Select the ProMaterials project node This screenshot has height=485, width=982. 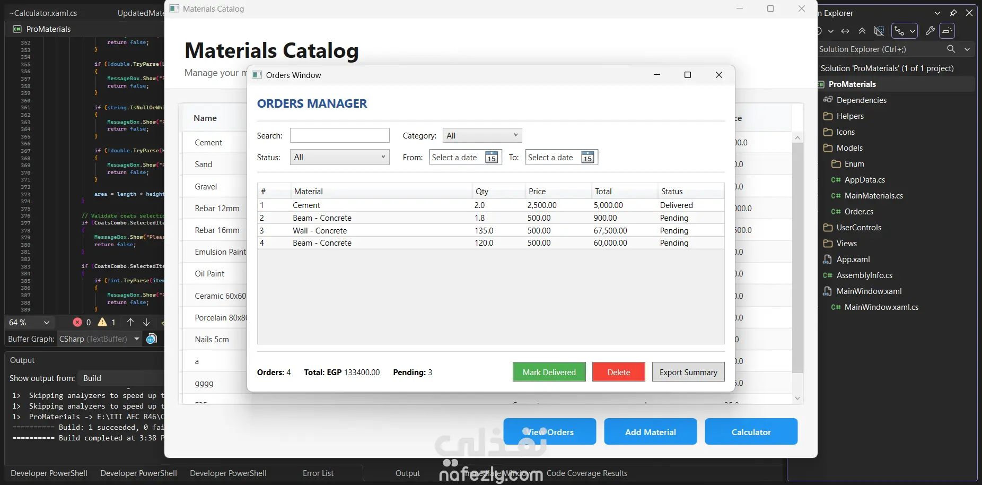click(x=852, y=84)
